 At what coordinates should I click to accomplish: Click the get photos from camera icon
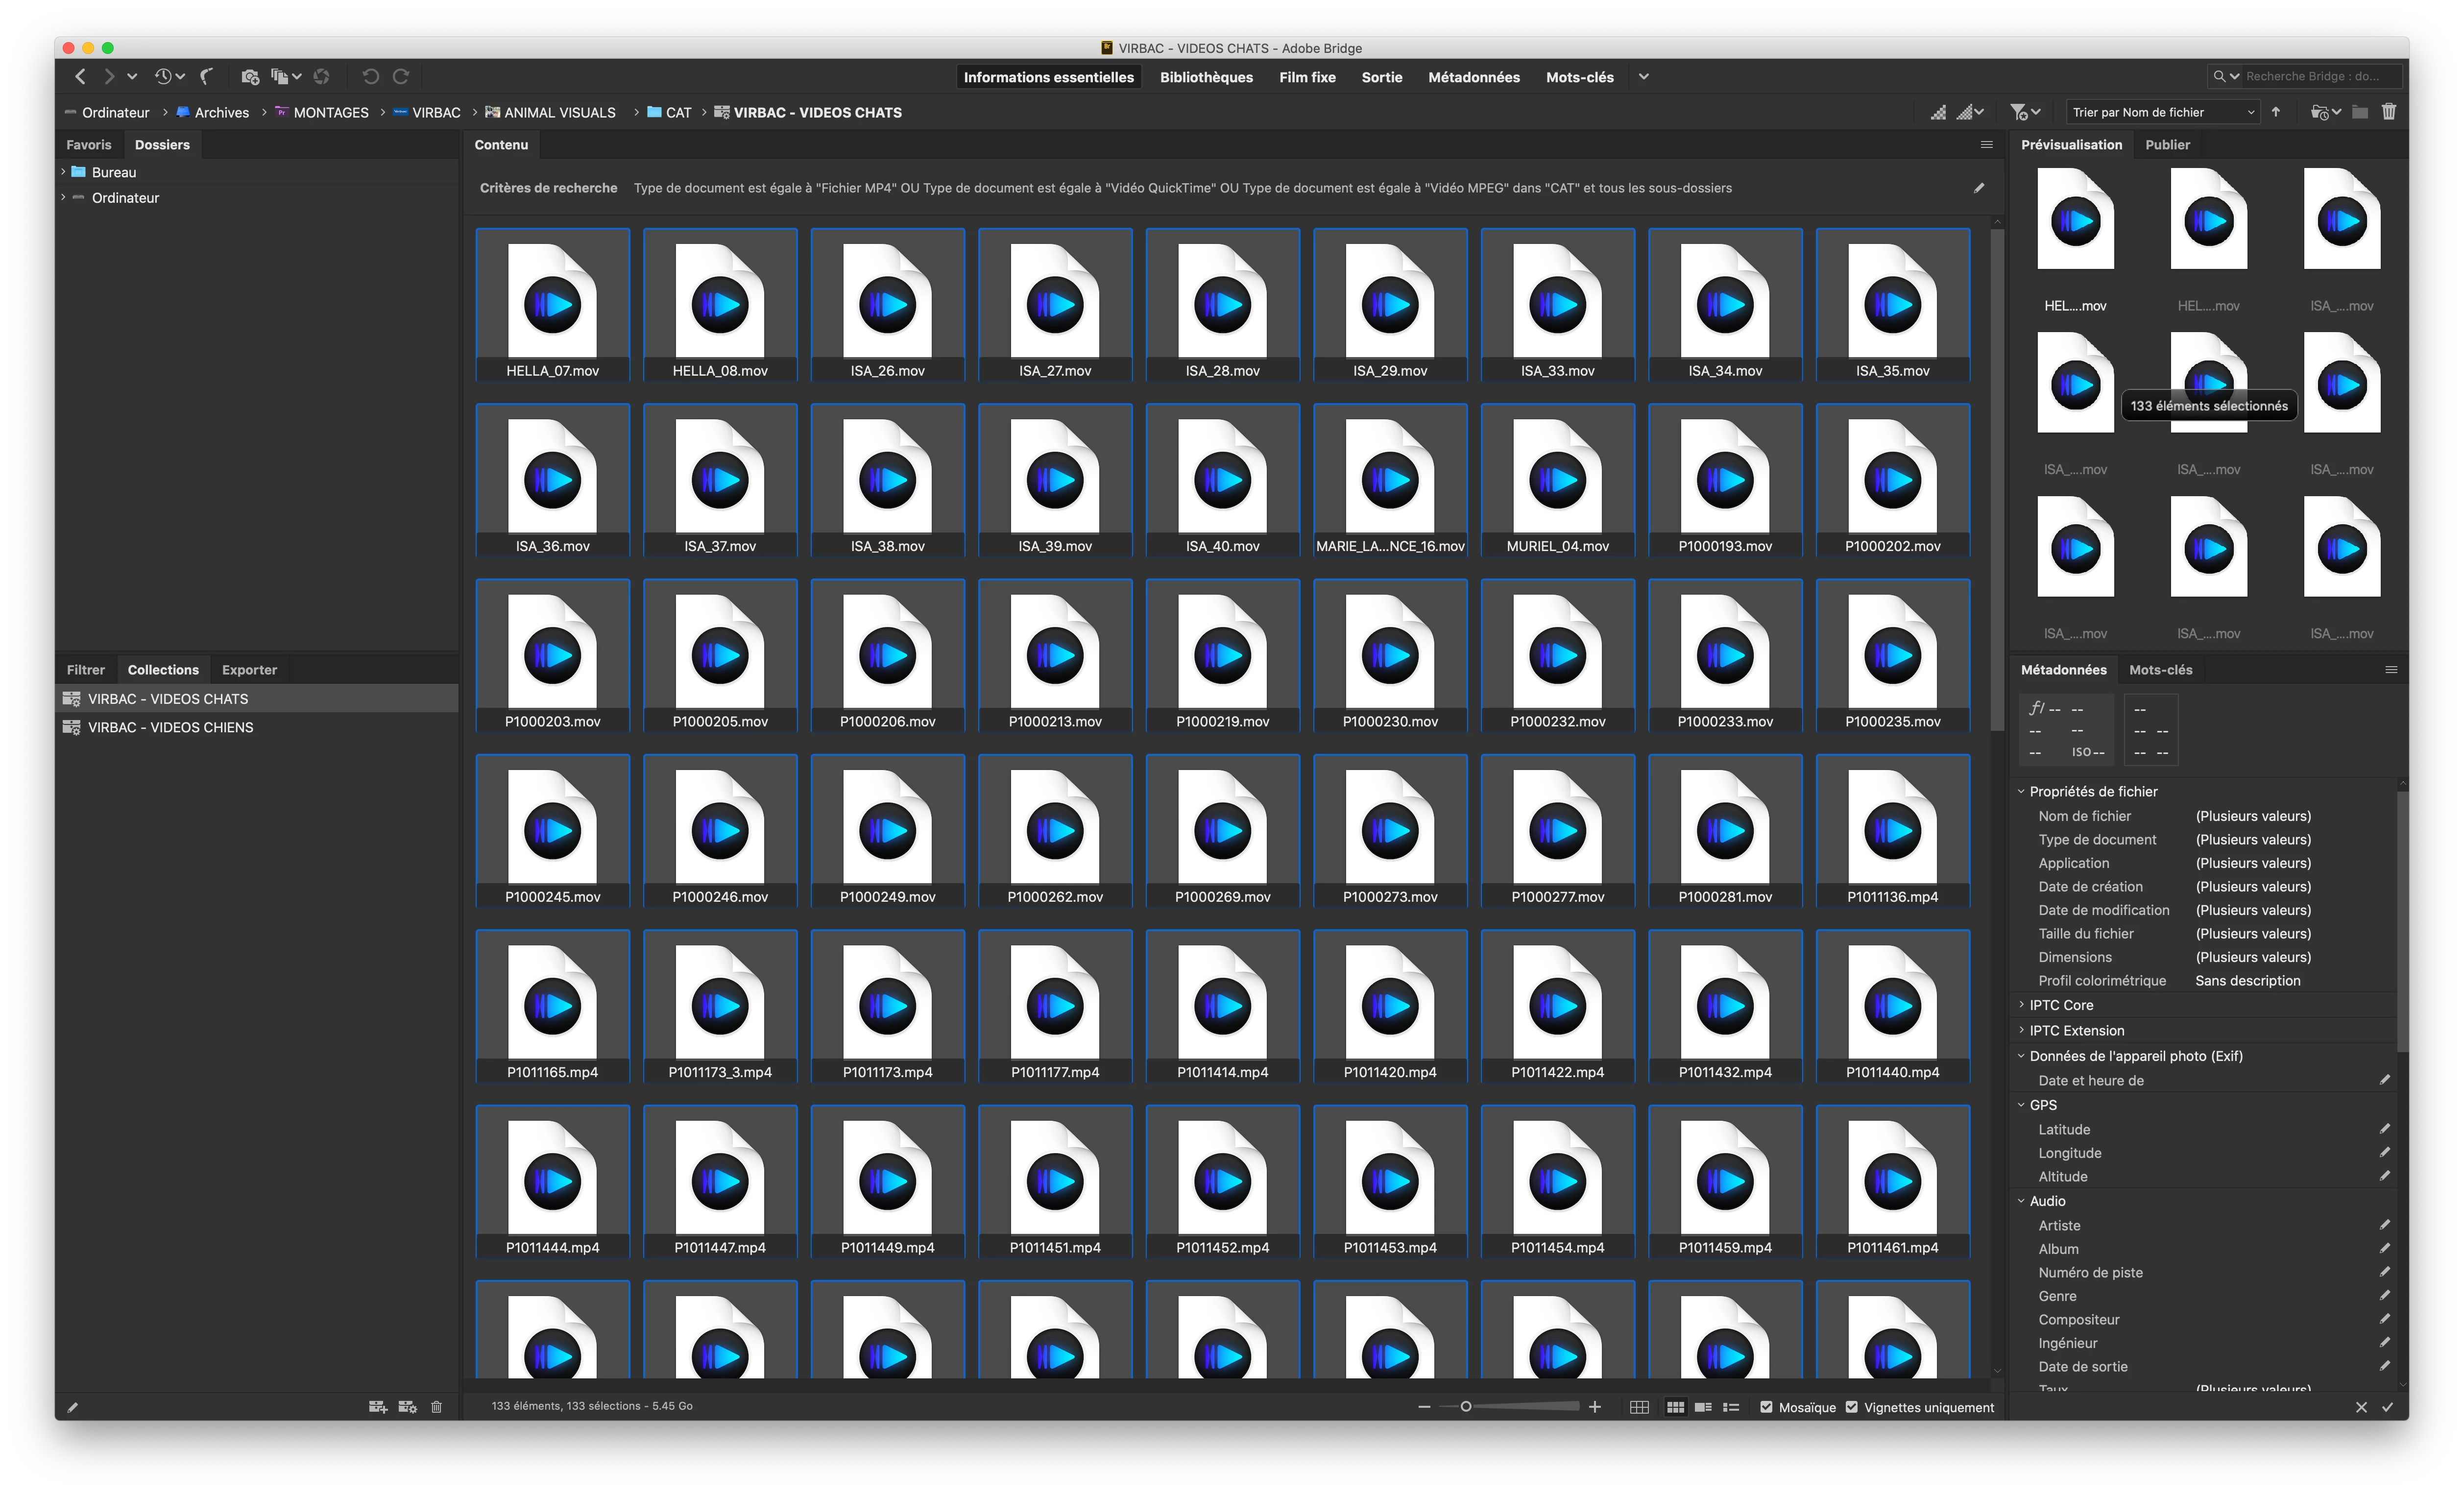pos(250,76)
